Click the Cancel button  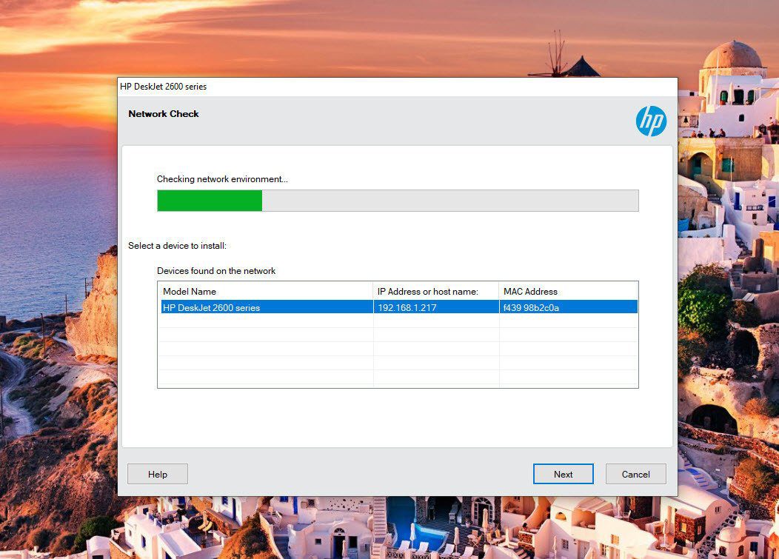pos(635,474)
